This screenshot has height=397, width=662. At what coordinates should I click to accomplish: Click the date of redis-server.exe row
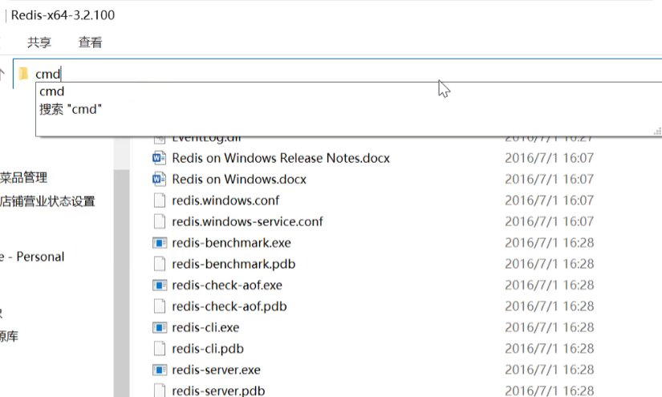(x=550, y=370)
